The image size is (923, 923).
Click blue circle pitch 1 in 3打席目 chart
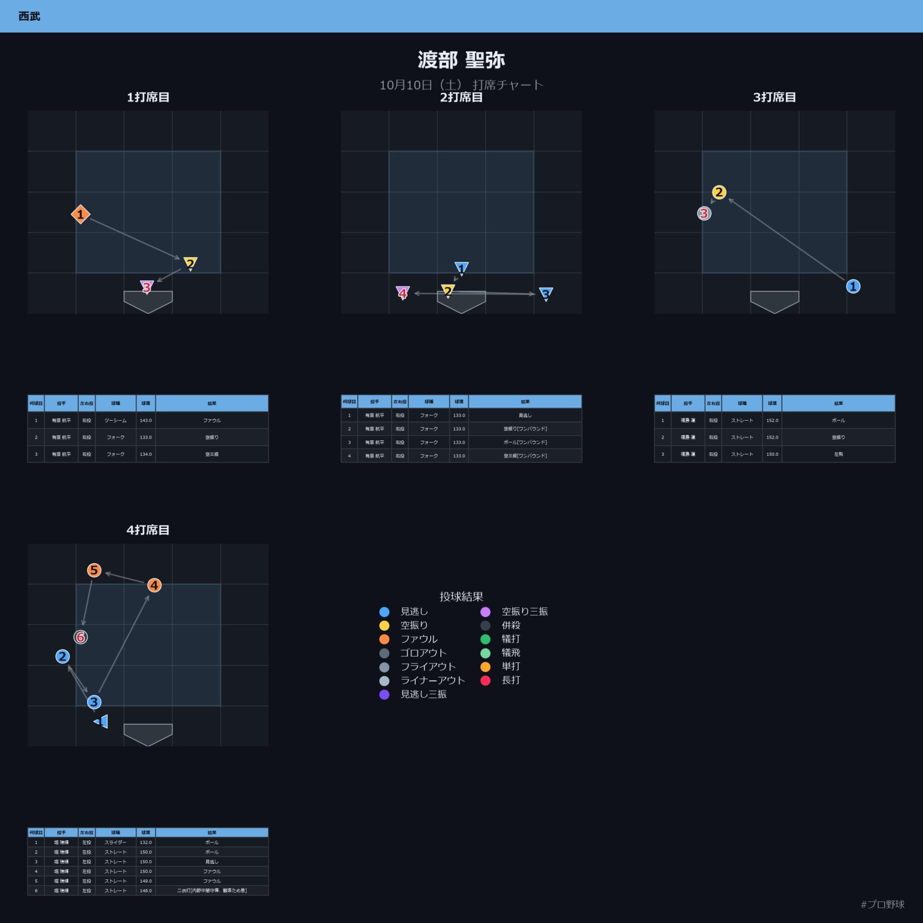click(x=853, y=287)
